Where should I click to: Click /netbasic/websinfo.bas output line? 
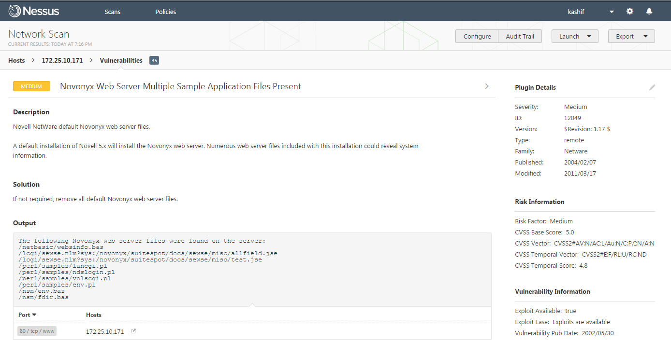coord(61,247)
